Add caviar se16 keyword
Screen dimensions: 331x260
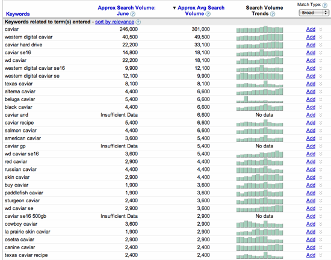[x=311, y=52]
